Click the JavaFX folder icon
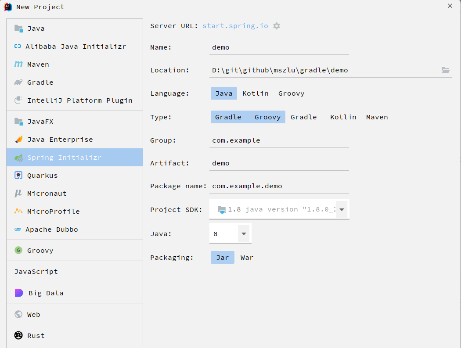 coord(18,122)
